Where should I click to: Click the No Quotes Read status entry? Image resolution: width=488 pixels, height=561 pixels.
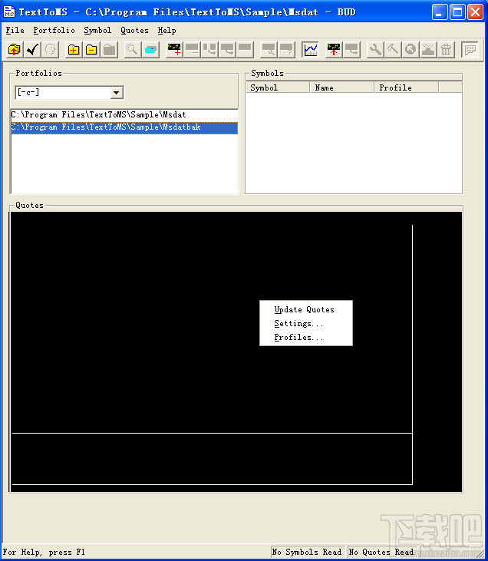[381, 552]
